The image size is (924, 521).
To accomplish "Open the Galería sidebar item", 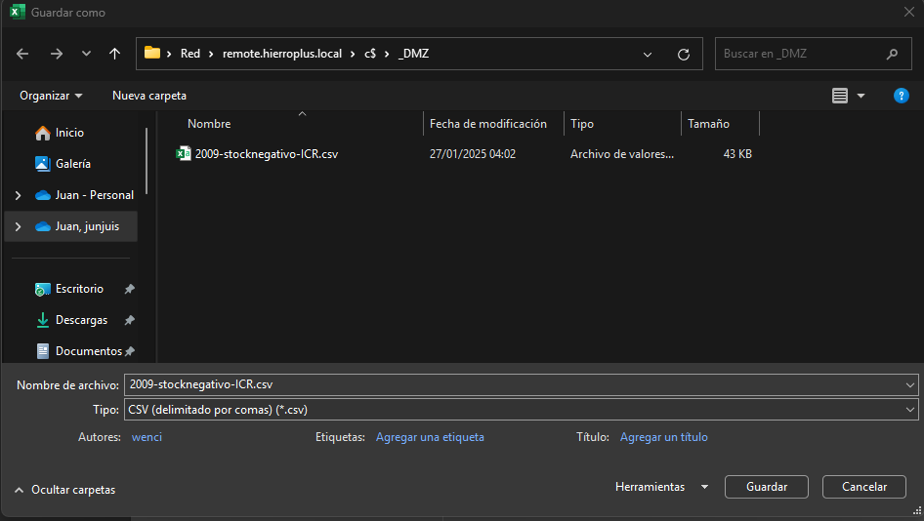I will pyautogui.click(x=72, y=164).
